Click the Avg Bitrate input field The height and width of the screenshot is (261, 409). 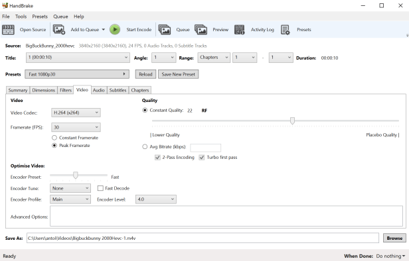click(206, 148)
